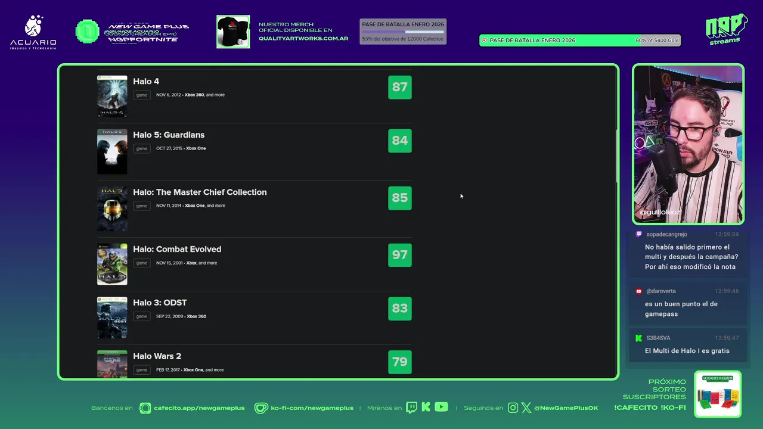
Task: Click the @NewGamePlusOK handle text
Action: point(566,408)
